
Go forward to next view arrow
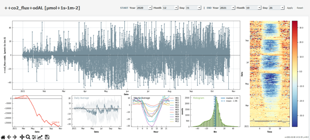tap(15, 137)
